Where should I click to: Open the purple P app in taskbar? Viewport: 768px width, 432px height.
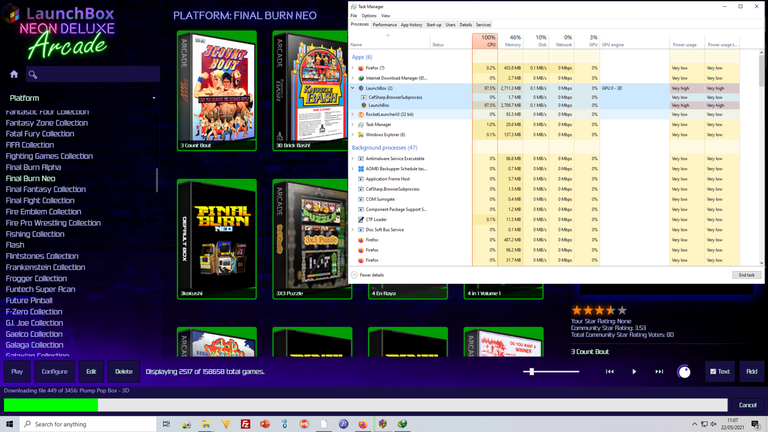344,424
